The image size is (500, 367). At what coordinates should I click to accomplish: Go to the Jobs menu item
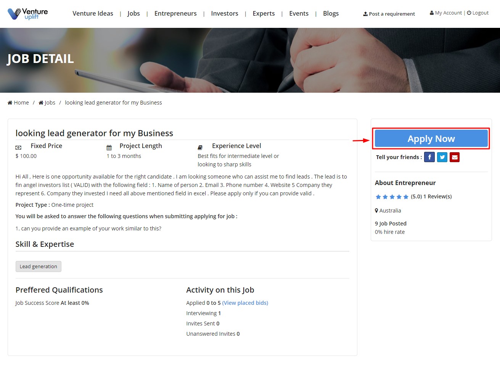pos(133,14)
